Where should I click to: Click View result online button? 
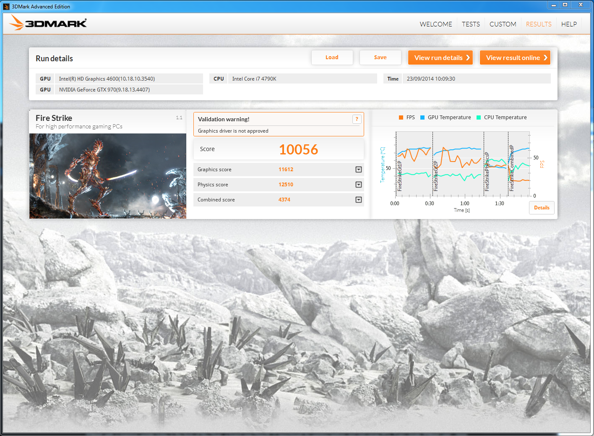(x=515, y=57)
